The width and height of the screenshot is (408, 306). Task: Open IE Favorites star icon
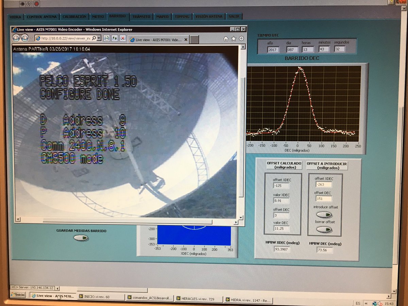tap(234, 39)
